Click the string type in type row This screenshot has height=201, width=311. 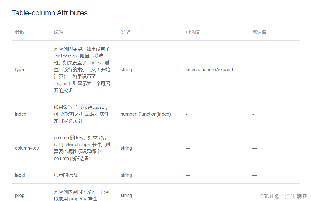pos(126,70)
